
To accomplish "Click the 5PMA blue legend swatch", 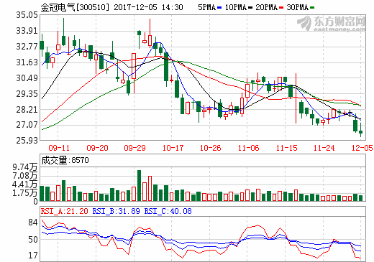I will pos(219,8).
